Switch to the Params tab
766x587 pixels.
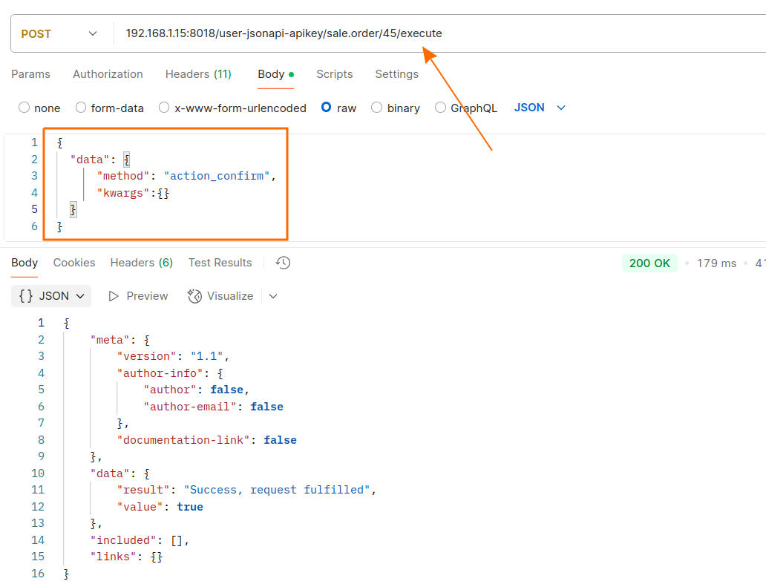point(31,74)
